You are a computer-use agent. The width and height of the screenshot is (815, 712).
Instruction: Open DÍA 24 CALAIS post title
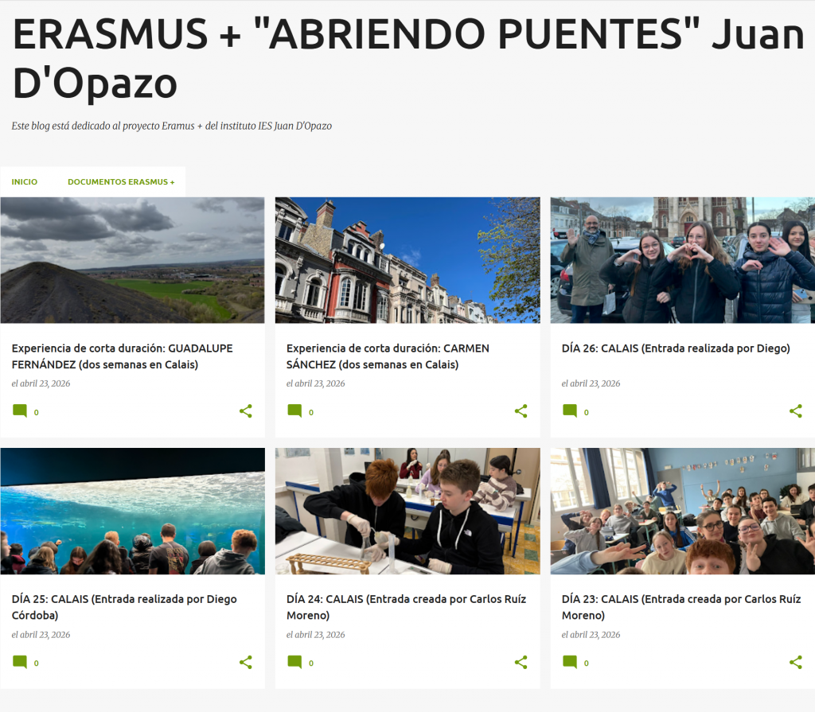coord(406,607)
